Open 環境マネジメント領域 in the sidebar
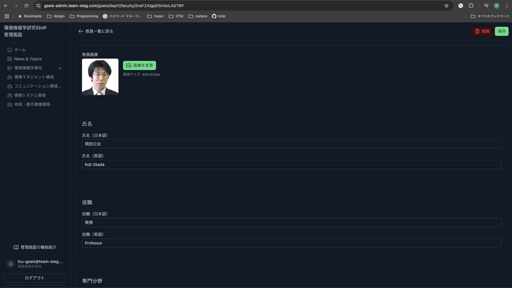The width and height of the screenshot is (512, 288). 34,77
